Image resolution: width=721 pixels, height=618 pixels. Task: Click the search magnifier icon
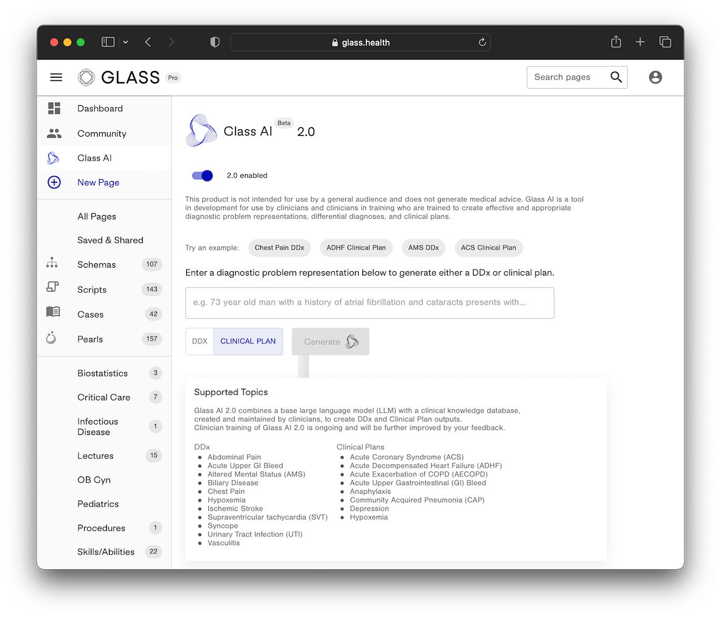click(616, 77)
